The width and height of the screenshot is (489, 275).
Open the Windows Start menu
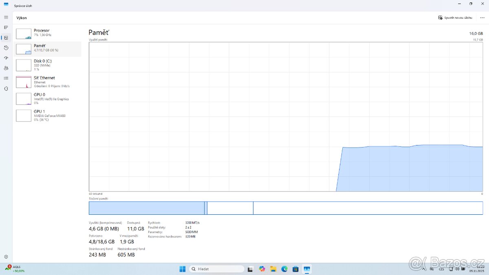pyautogui.click(x=183, y=269)
